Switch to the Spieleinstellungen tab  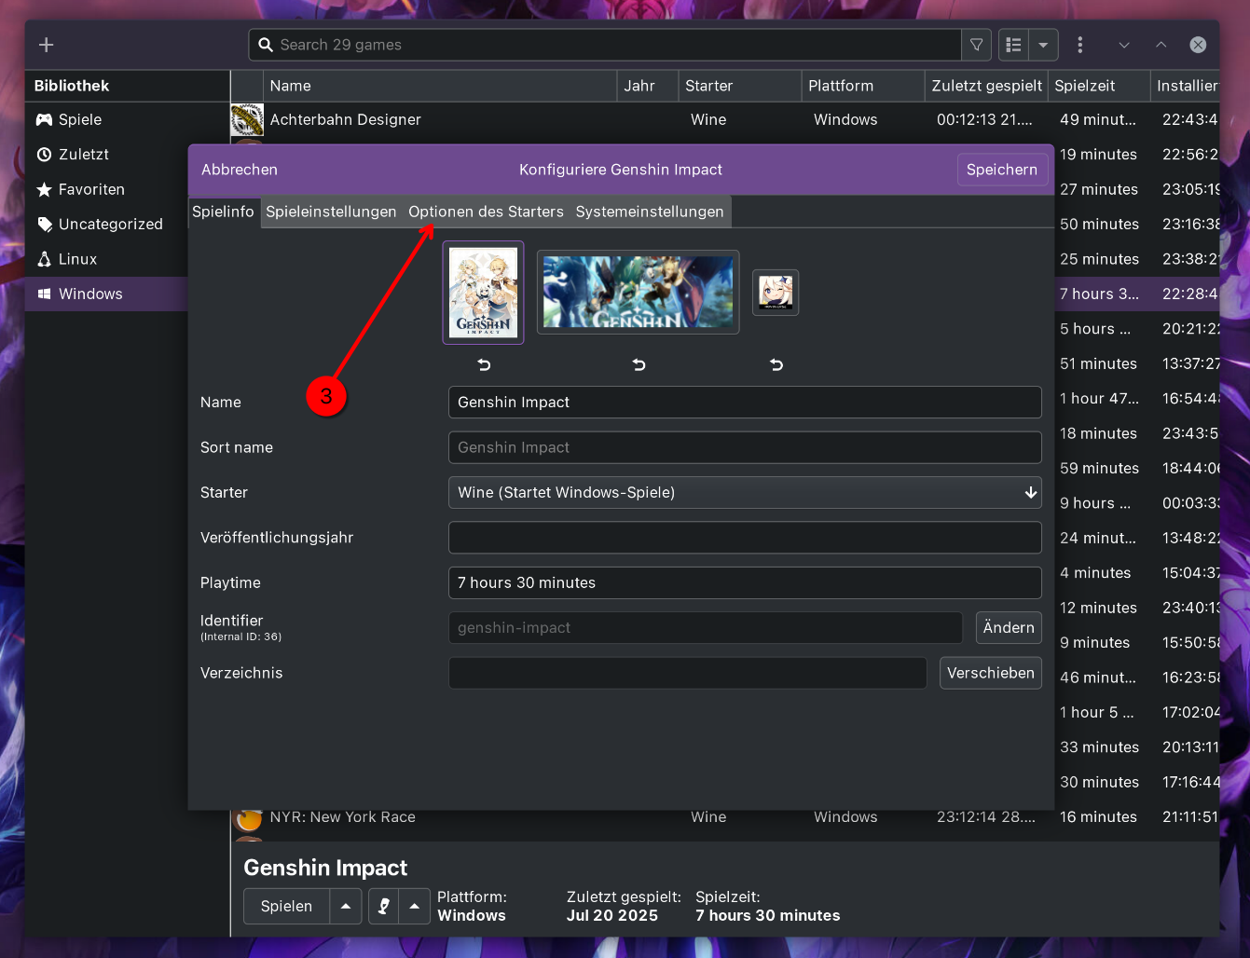[x=331, y=212]
